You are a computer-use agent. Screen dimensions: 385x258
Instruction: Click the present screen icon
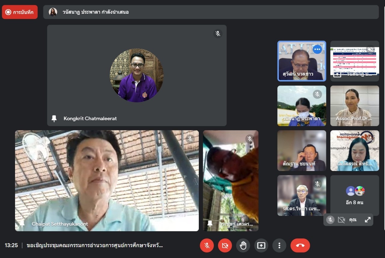pyautogui.click(x=261, y=246)
